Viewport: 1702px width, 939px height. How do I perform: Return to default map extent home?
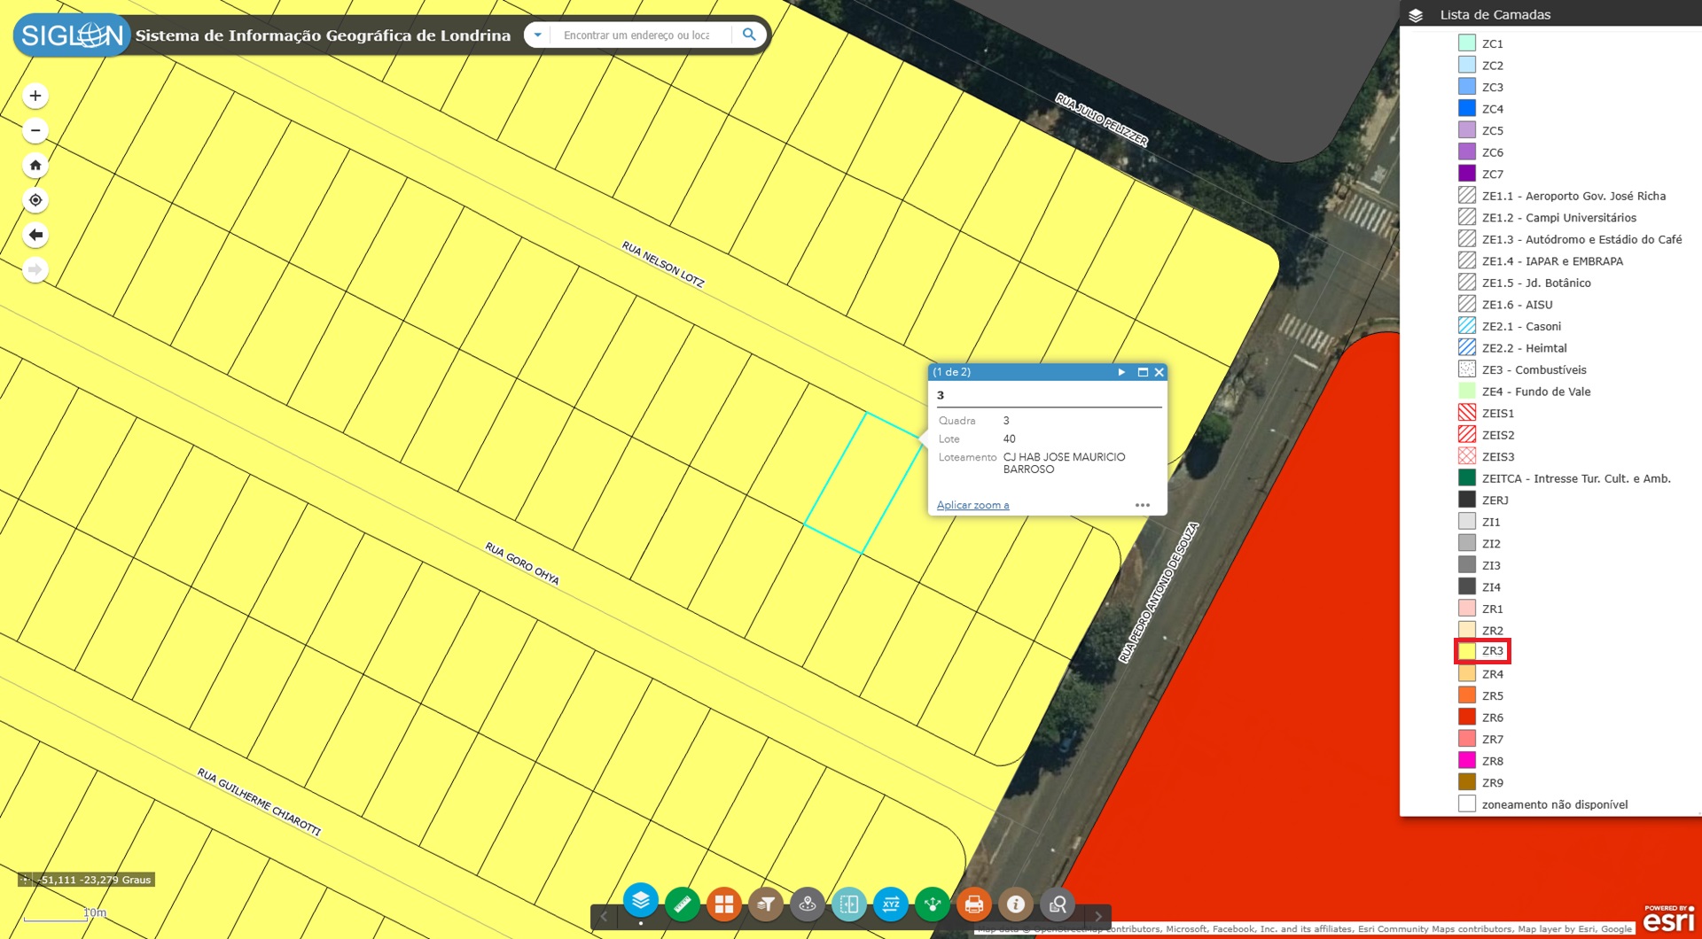click(35, 165)
